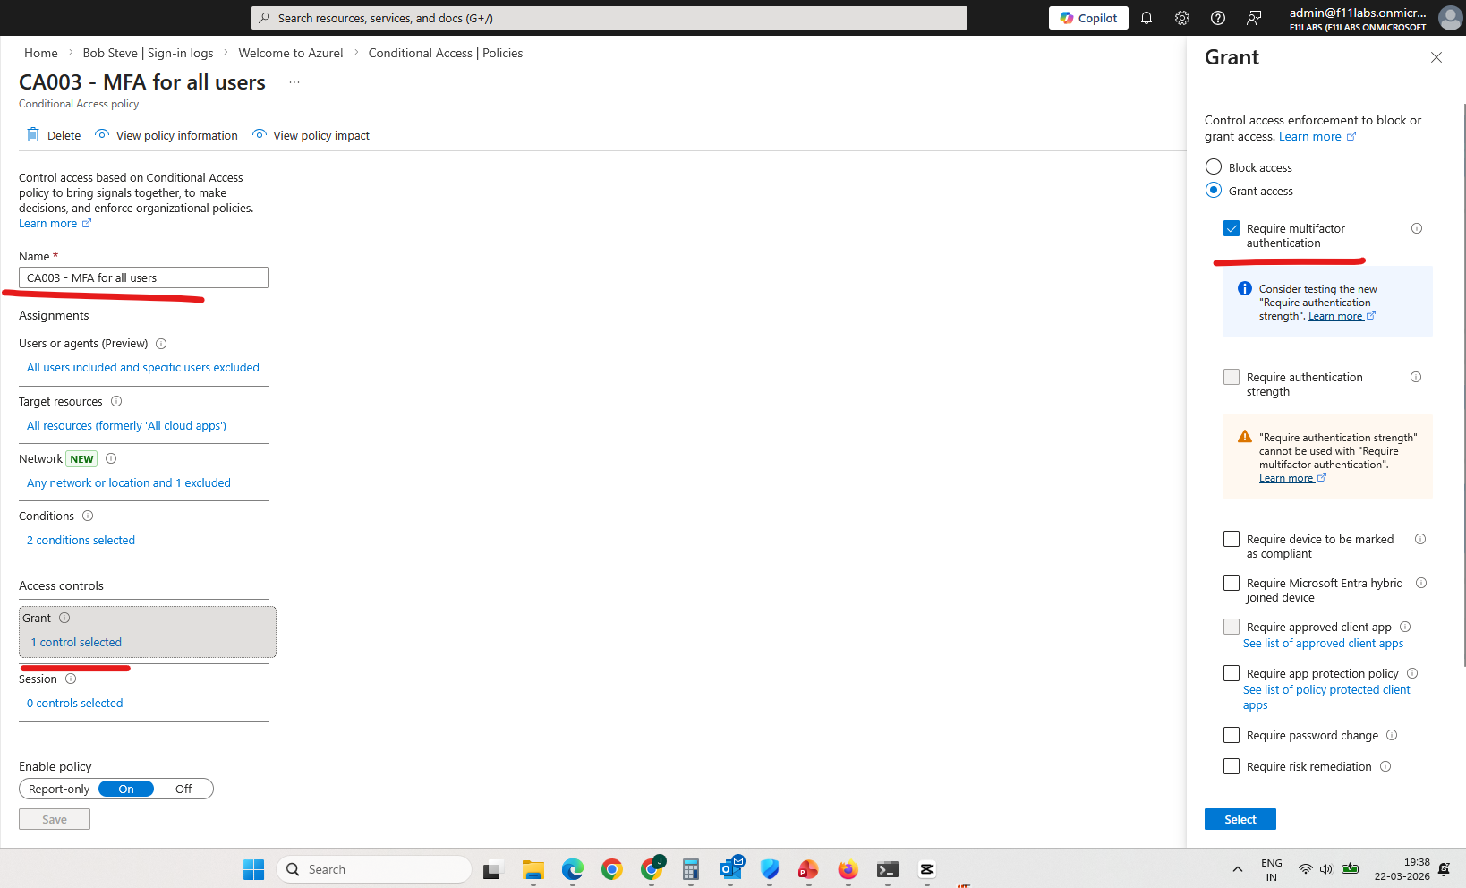Open Microsoft Edge from the taskbar
This screenshot has height=888, width=1466.
[x=573, y=869]
